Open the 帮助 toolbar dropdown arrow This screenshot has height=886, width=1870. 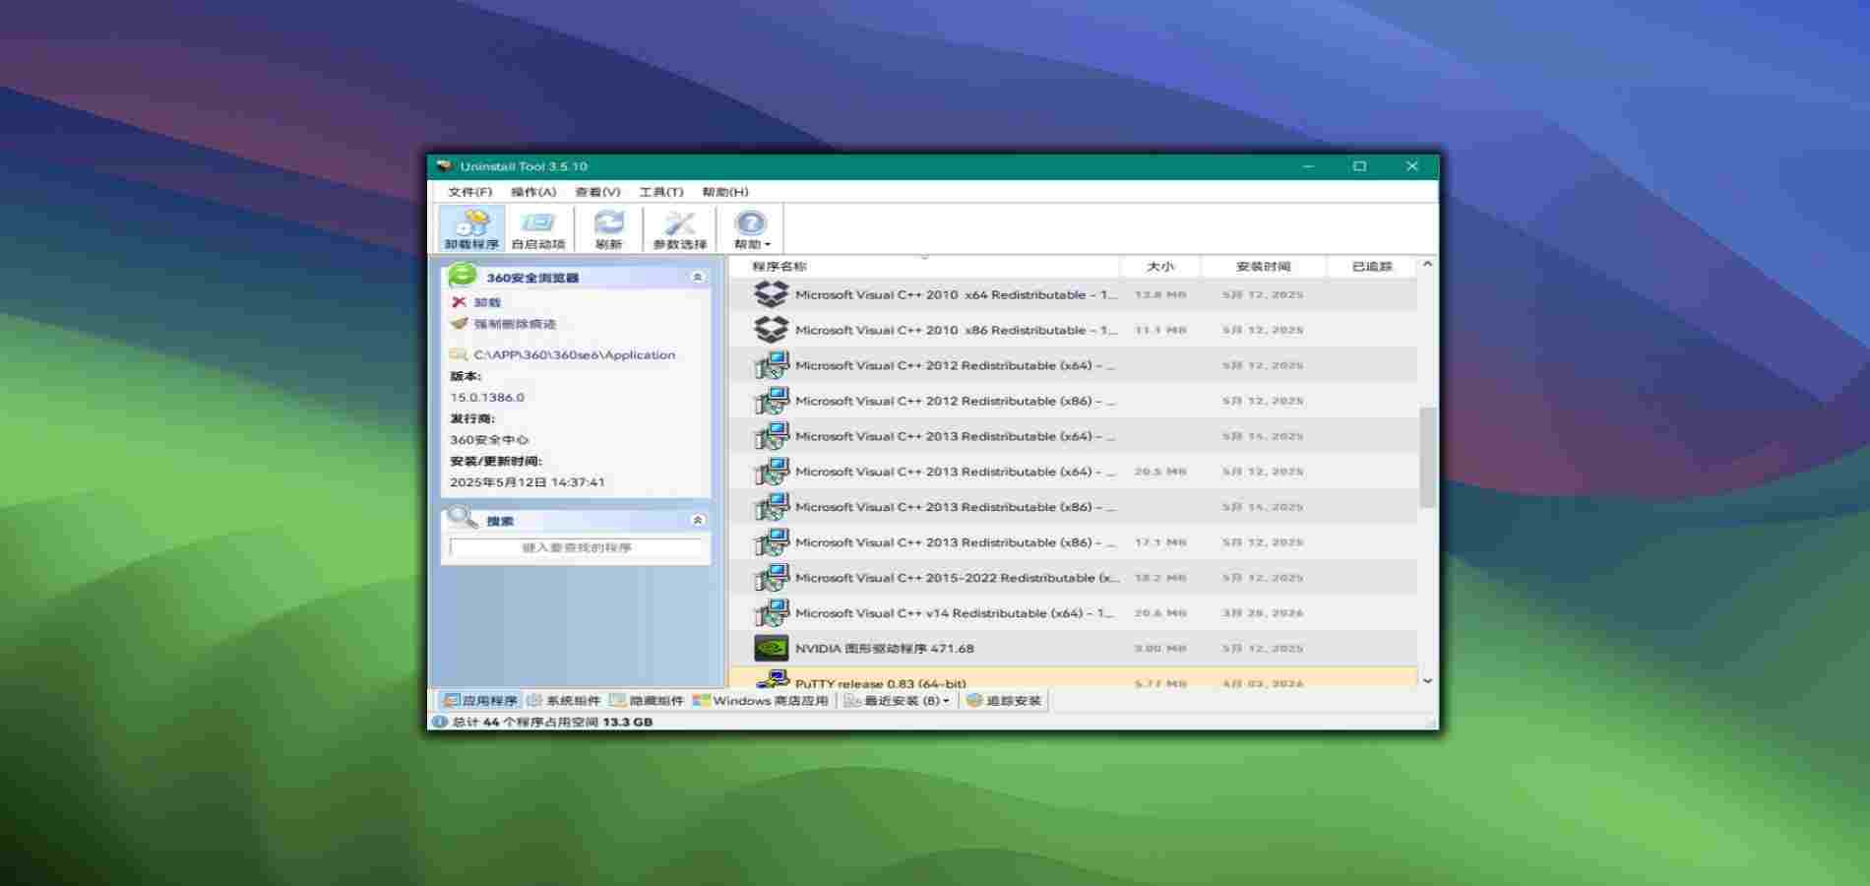click(x=768, y=245)
